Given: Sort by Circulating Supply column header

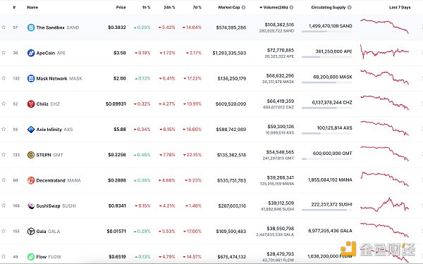Looking at the screenshot, I should pos(329,8).
